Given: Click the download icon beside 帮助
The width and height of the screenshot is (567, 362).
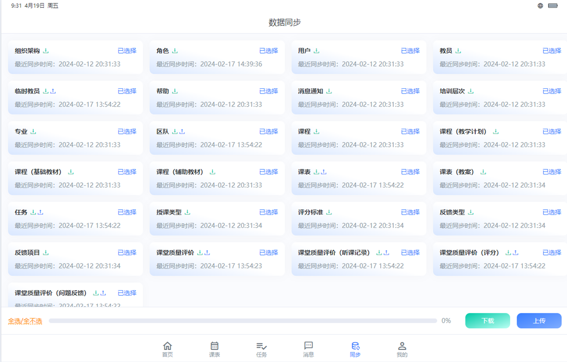Looking at the screenshot, I should (x=175, y=91).
